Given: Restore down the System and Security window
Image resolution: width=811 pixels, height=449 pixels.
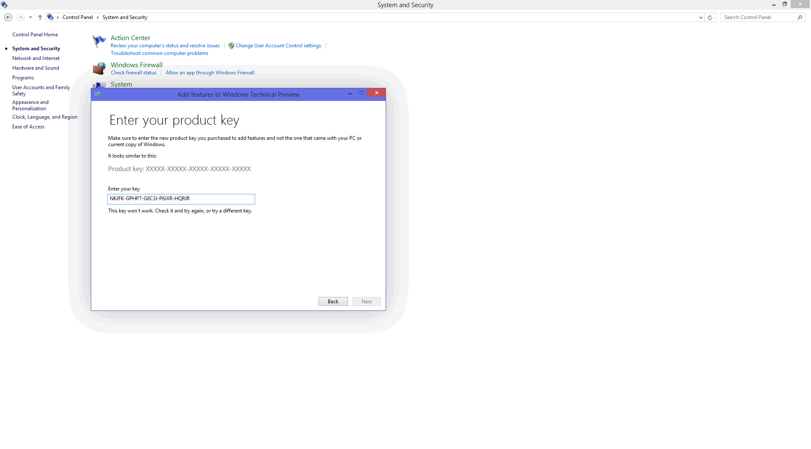Looking at the screenshot, I should (x=785, y=4).
